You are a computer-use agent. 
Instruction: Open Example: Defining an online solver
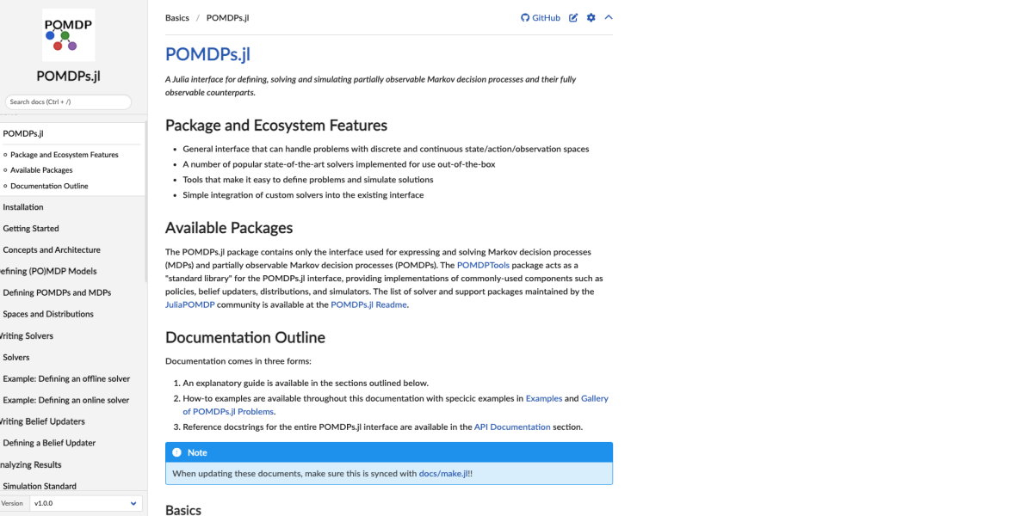point(66,400)
